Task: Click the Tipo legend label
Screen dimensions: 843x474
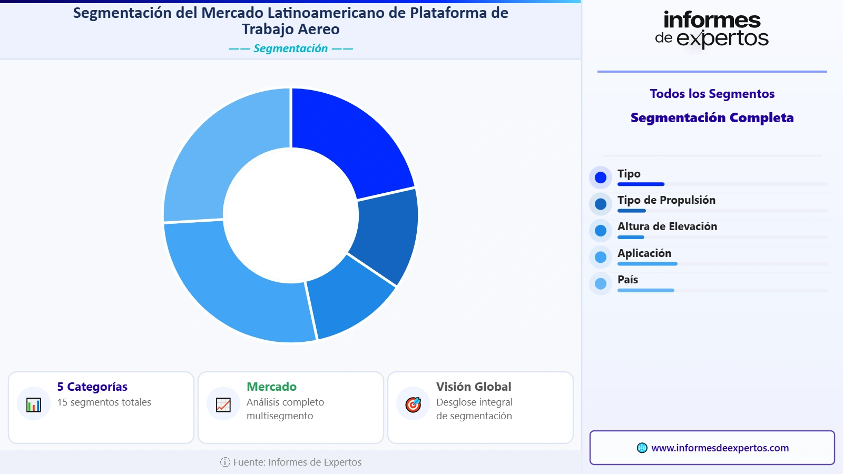Action: [x=629, y=174]
